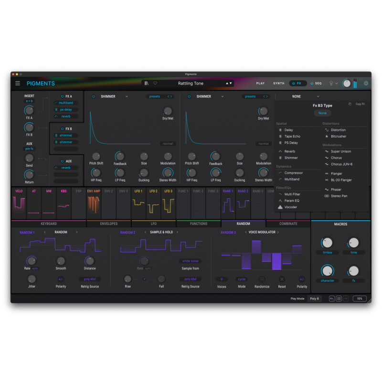Click the Poly 8 play mode button

point(314,298)
